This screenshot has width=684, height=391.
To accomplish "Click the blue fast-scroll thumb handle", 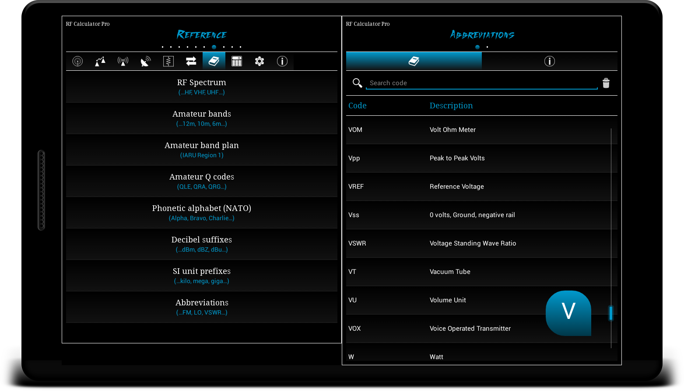I will click(611, 313).
